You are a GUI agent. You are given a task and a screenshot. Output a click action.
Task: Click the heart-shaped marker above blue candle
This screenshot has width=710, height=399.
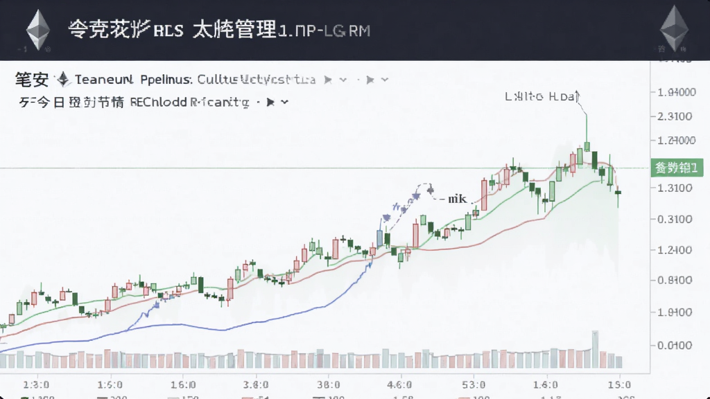(x=386, y=218)
